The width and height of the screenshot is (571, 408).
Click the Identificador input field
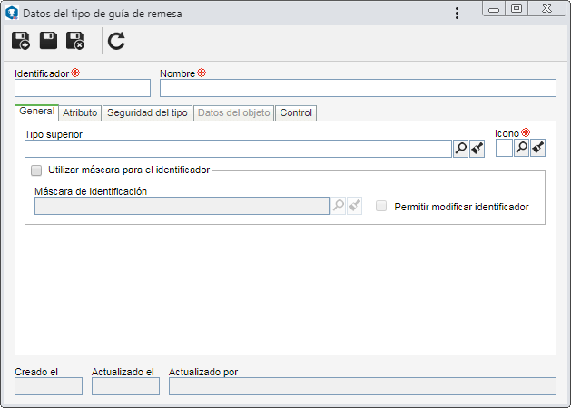coord(83,88)
